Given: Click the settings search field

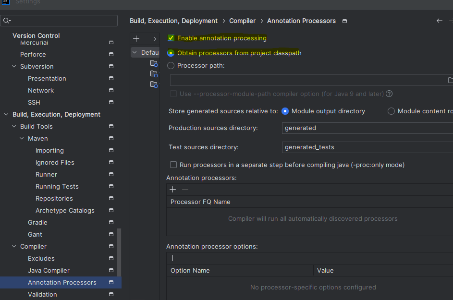Looking at the screenshot, I should [59, 21].
